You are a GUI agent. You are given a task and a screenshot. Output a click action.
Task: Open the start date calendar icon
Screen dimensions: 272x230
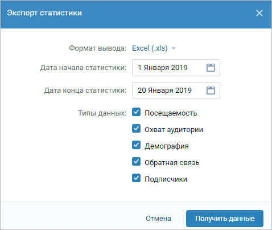tap(211, 68)
